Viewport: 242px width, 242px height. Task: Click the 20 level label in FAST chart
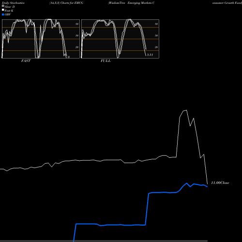coord(77,47)
